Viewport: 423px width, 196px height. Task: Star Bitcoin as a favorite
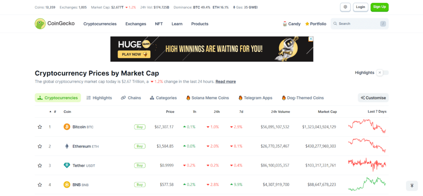[40, 127]
